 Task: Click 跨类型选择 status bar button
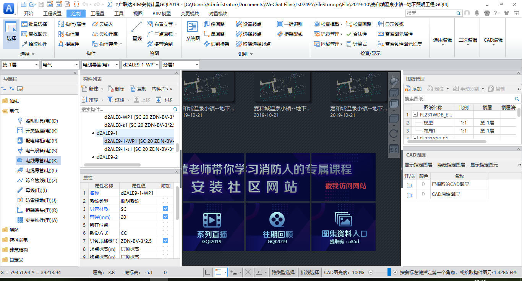point(283,272)
